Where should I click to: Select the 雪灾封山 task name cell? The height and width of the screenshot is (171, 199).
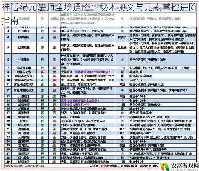[24, 145]
